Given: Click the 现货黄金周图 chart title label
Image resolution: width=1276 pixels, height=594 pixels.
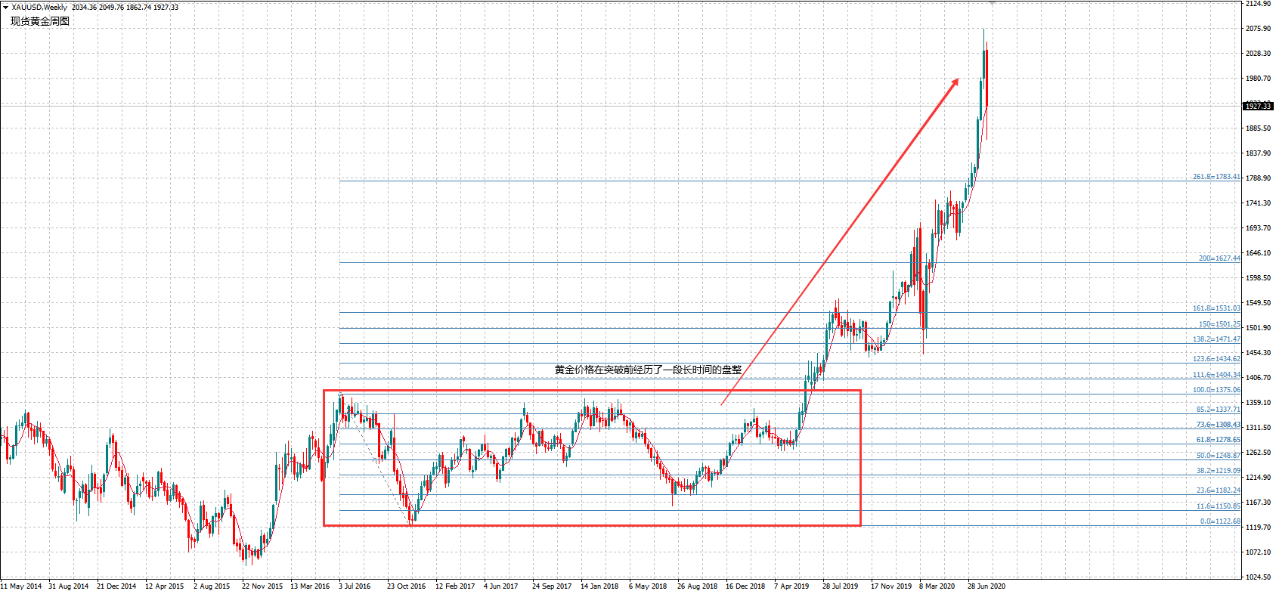Looking at the screenshot, I should [x=40, y=21].
